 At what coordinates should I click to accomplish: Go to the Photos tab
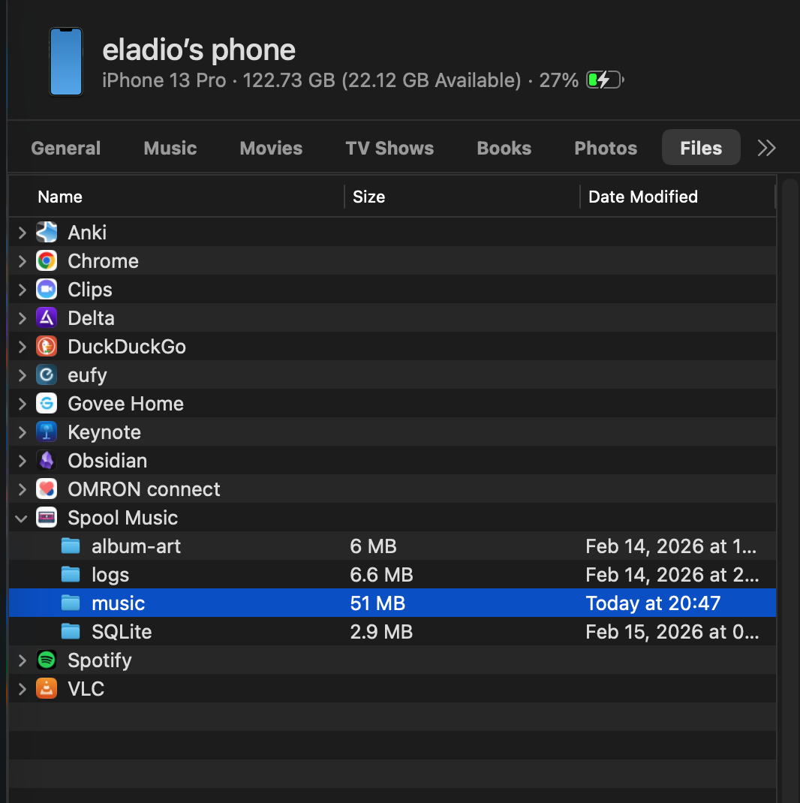click(x=606, y=148)
